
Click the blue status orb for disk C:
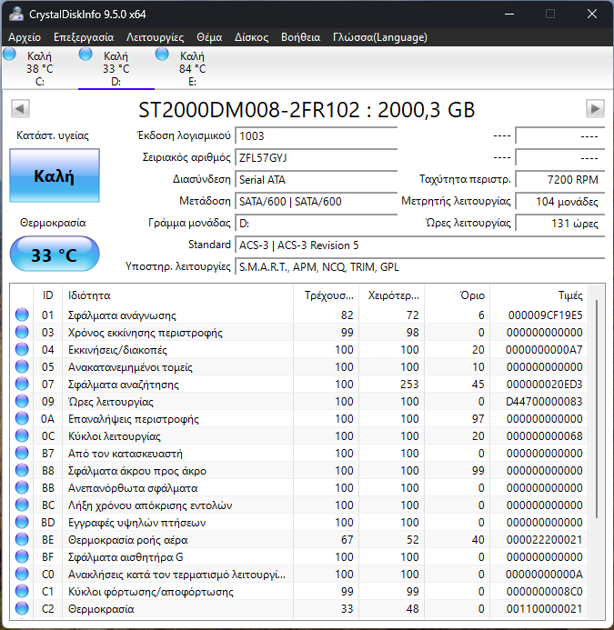(9, 55)
